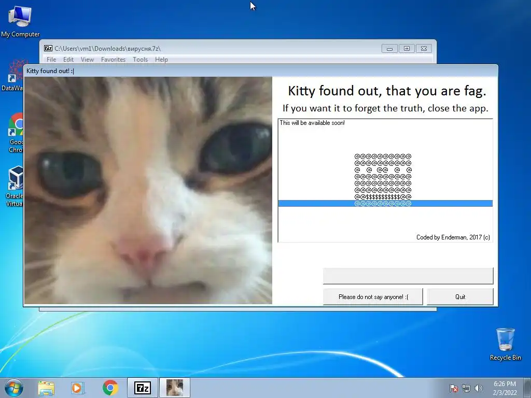The width and height of the screenshot is (531, 398).
Task: Open Google Chrome desktop shortcut
Action: pos(16,133)
